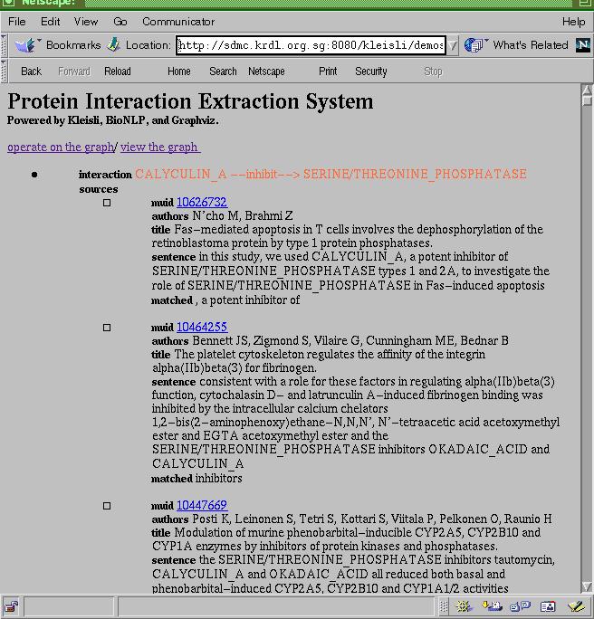The width and height of the screenshot is (594, 619).
Task: Open the Edit menu
Action: click(50, 22)
